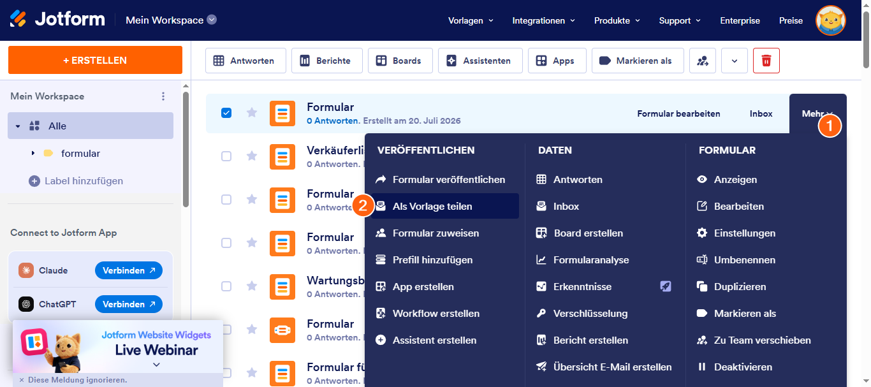871x387 pixels.
Task: Expand the Vorlagen navigation menu
Action: (471, 20)
